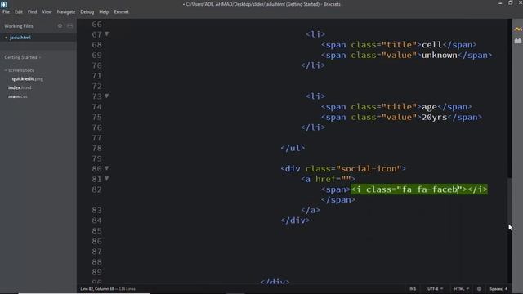Viewport: 523px width, 294px height.
Task: Click the text 20yrs on line 75
Action: pyautogui.click(x=434, y=117)
